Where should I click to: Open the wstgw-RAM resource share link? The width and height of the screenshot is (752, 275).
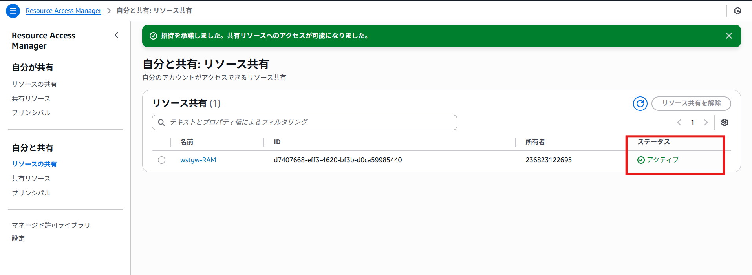198,160
